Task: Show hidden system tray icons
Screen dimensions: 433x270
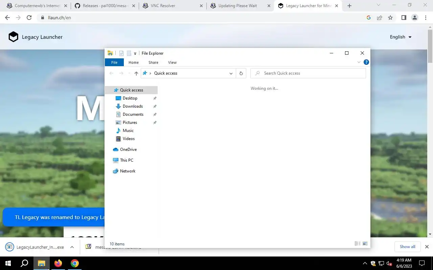Action: 365,263
